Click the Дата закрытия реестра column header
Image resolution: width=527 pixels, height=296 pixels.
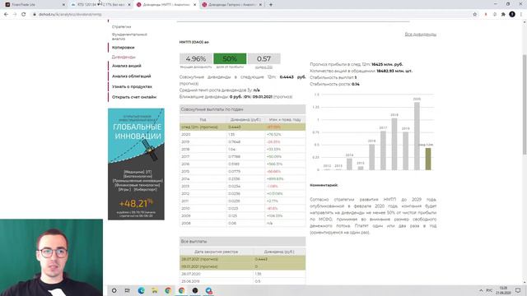pos(216,252)
